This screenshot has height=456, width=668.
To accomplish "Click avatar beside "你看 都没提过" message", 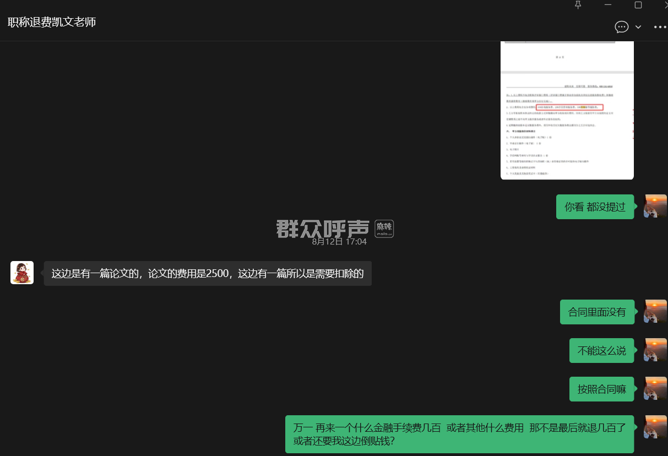I will [655, 206].
